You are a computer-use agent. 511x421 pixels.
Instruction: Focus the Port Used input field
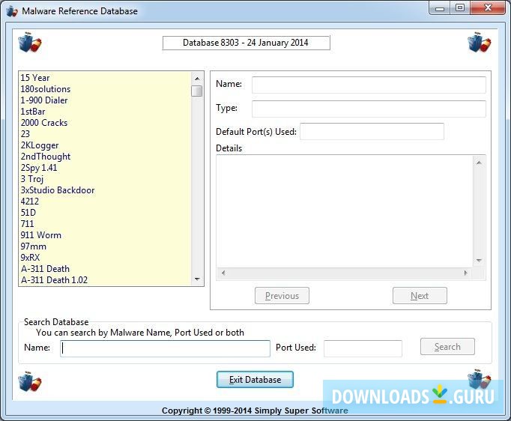click(363, 348)
